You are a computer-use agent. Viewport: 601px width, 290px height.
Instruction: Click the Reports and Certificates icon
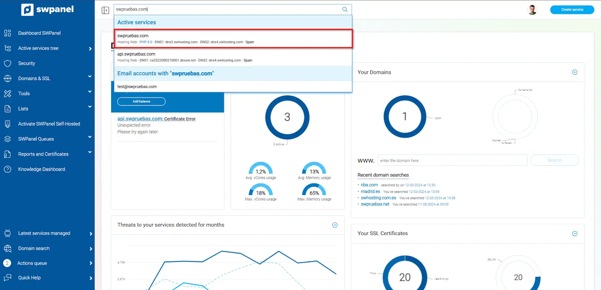tap(8, 154)
